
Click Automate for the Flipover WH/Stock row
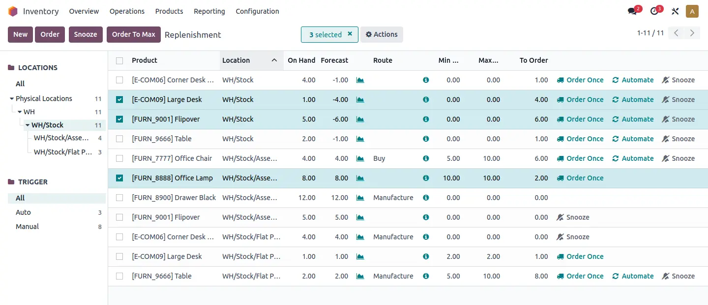point(633,119)
